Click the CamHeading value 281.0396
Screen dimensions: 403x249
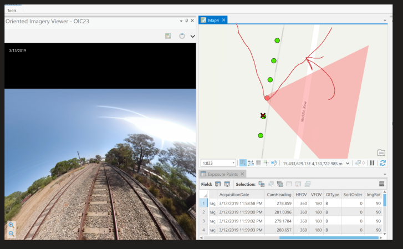pos(279,212)
